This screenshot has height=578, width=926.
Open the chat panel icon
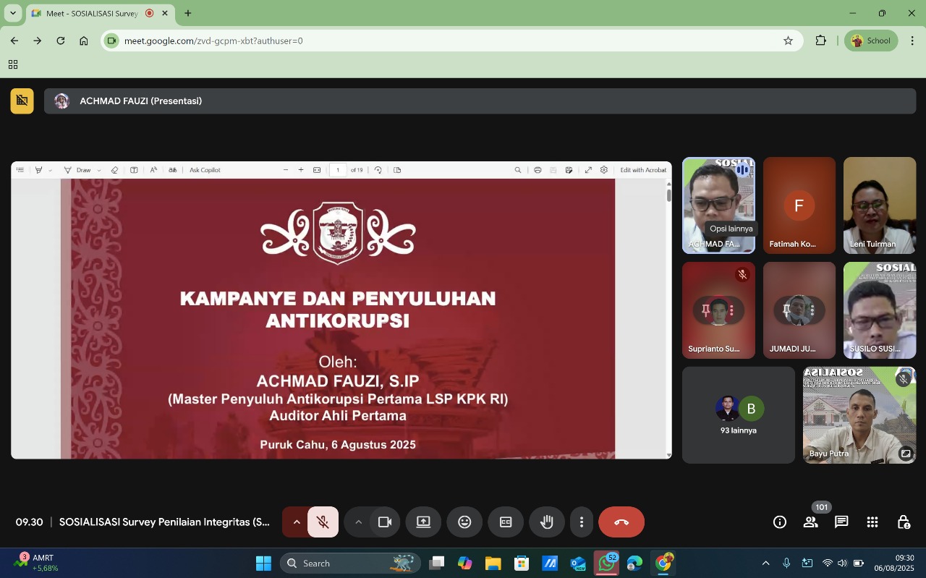pyautogui.click(x=841, y=522)
